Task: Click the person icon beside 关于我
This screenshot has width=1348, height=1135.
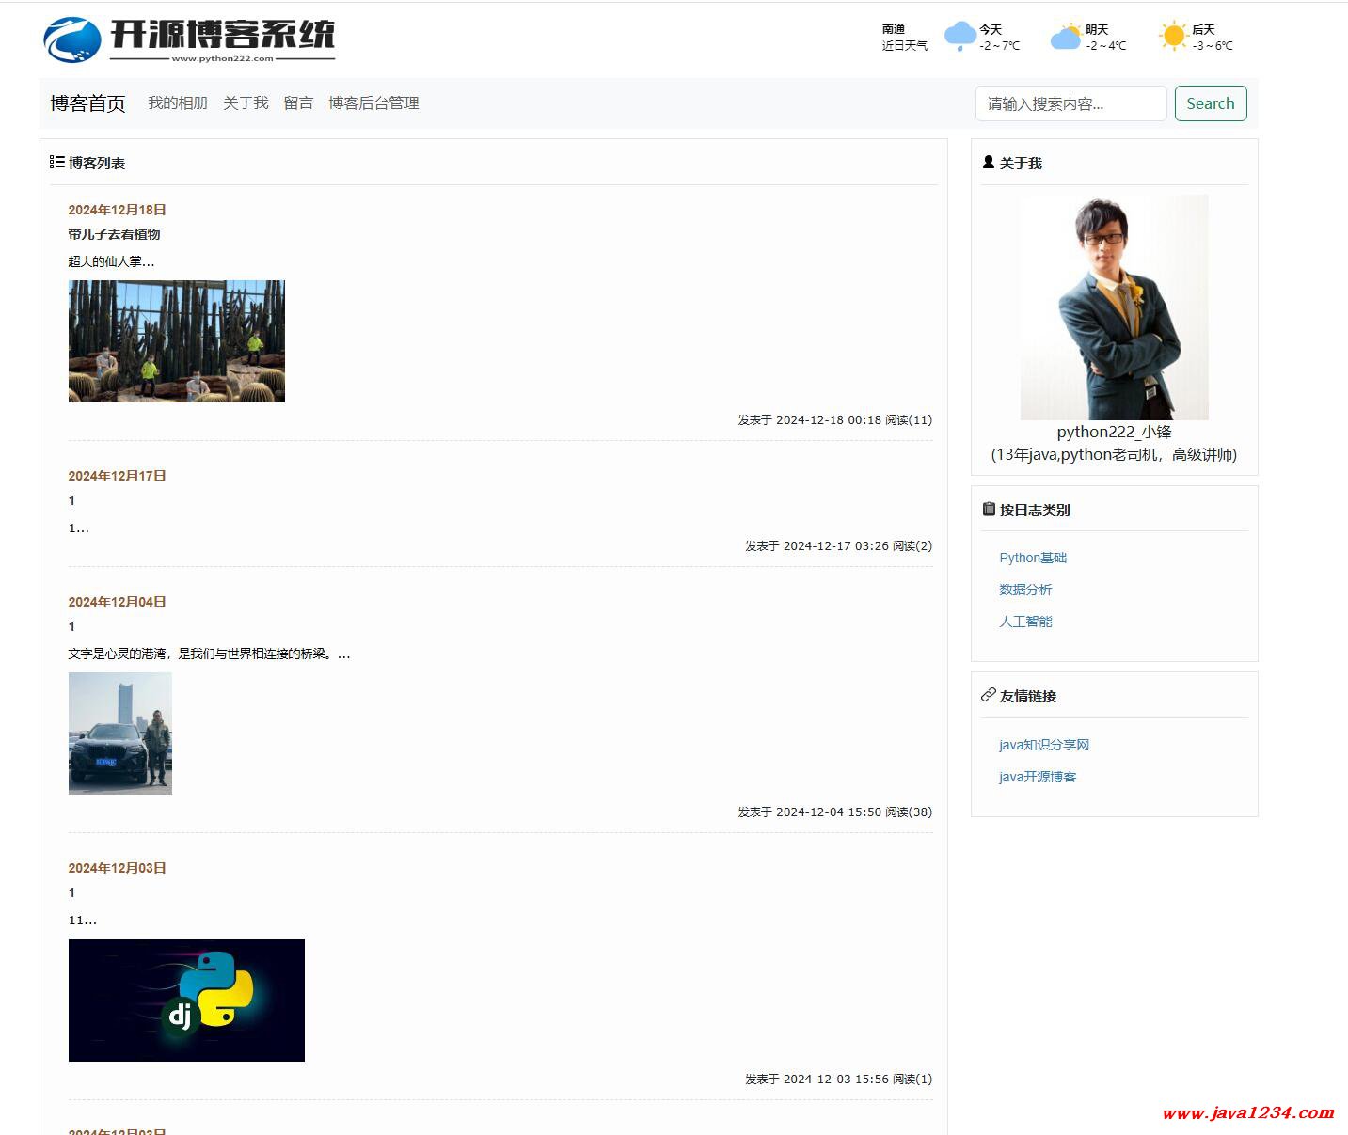Action: coord(988,162)
